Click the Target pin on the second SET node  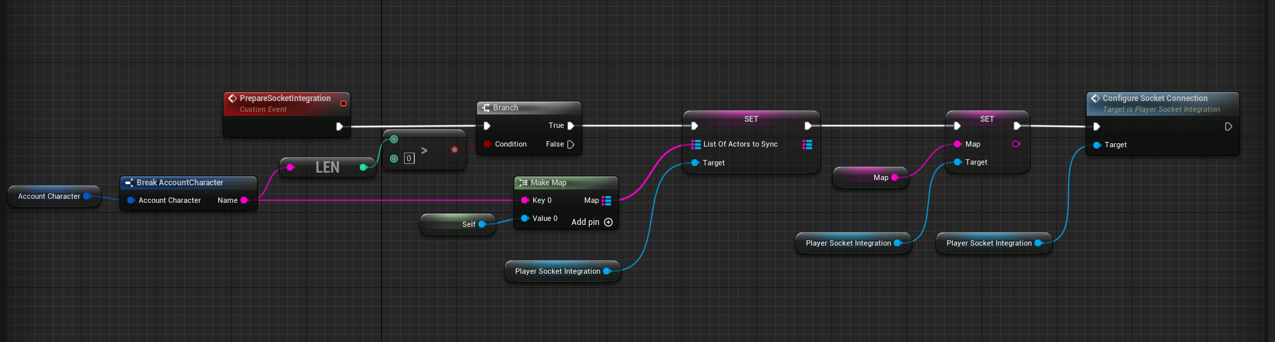click(x=958, y=162)
